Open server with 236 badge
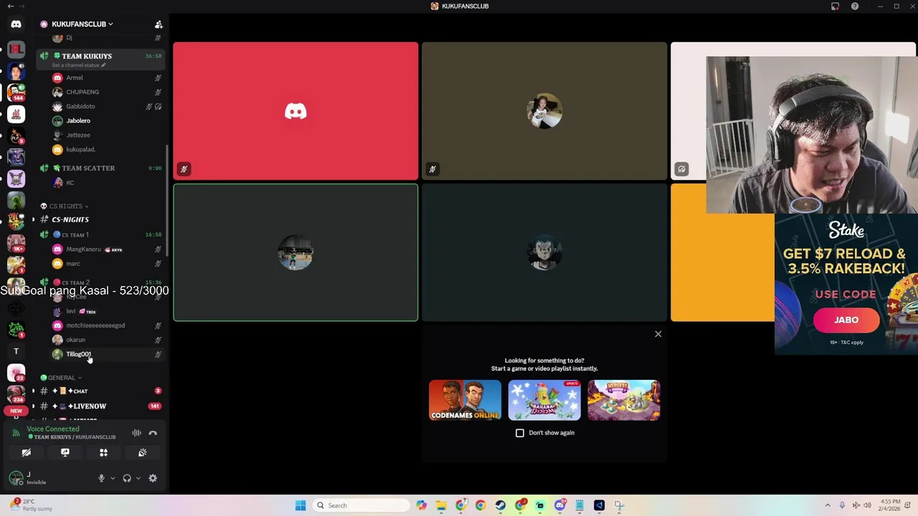Image resolution: width=918 pixels, height=516 pixels. click(x=16, y=394)
